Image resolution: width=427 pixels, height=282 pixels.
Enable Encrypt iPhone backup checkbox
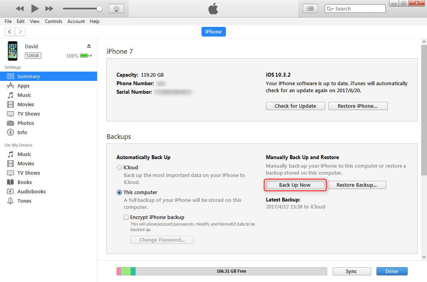pyautogui.click(x=126, y=217)
